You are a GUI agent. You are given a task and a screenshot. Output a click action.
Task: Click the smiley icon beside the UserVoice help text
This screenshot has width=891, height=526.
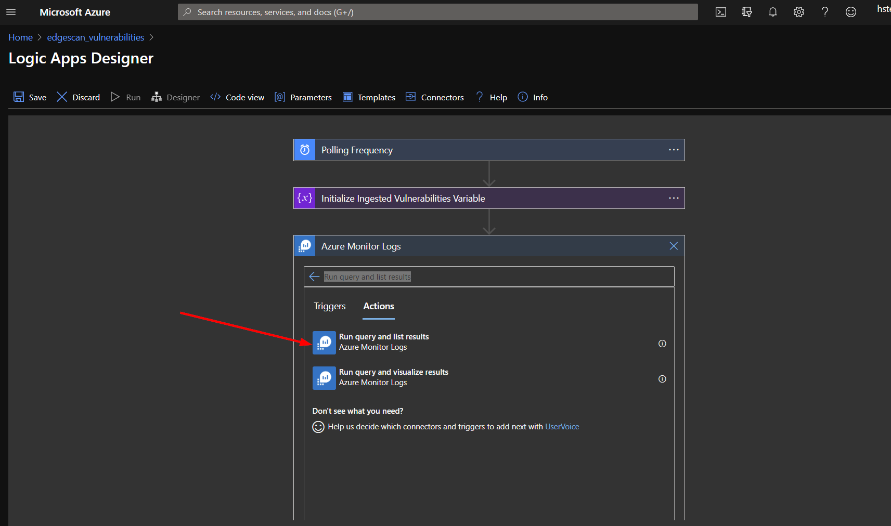(318, 427)
